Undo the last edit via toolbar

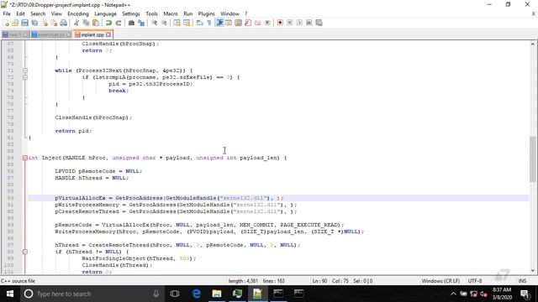click(108, 23)
